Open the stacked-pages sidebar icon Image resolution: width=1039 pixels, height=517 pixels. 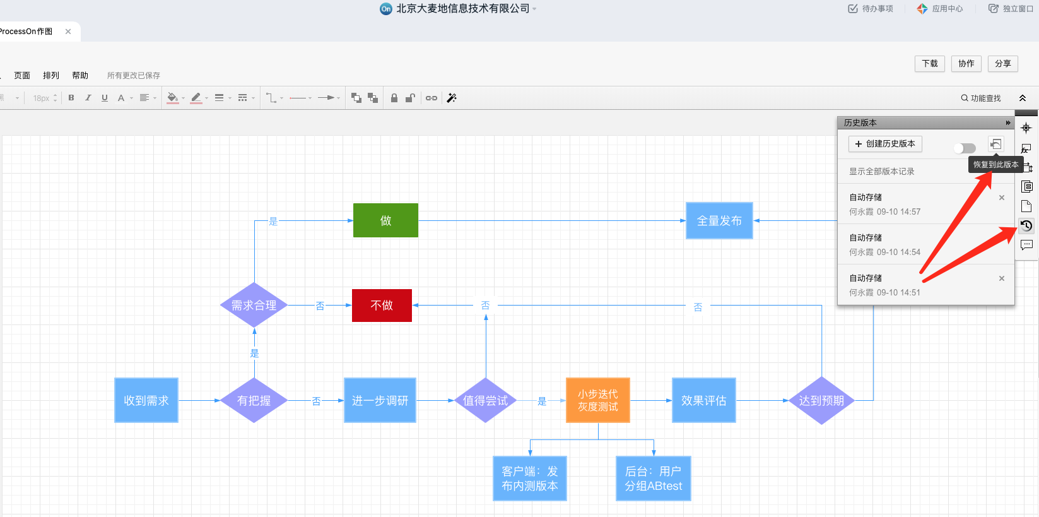pos(1026,186)
